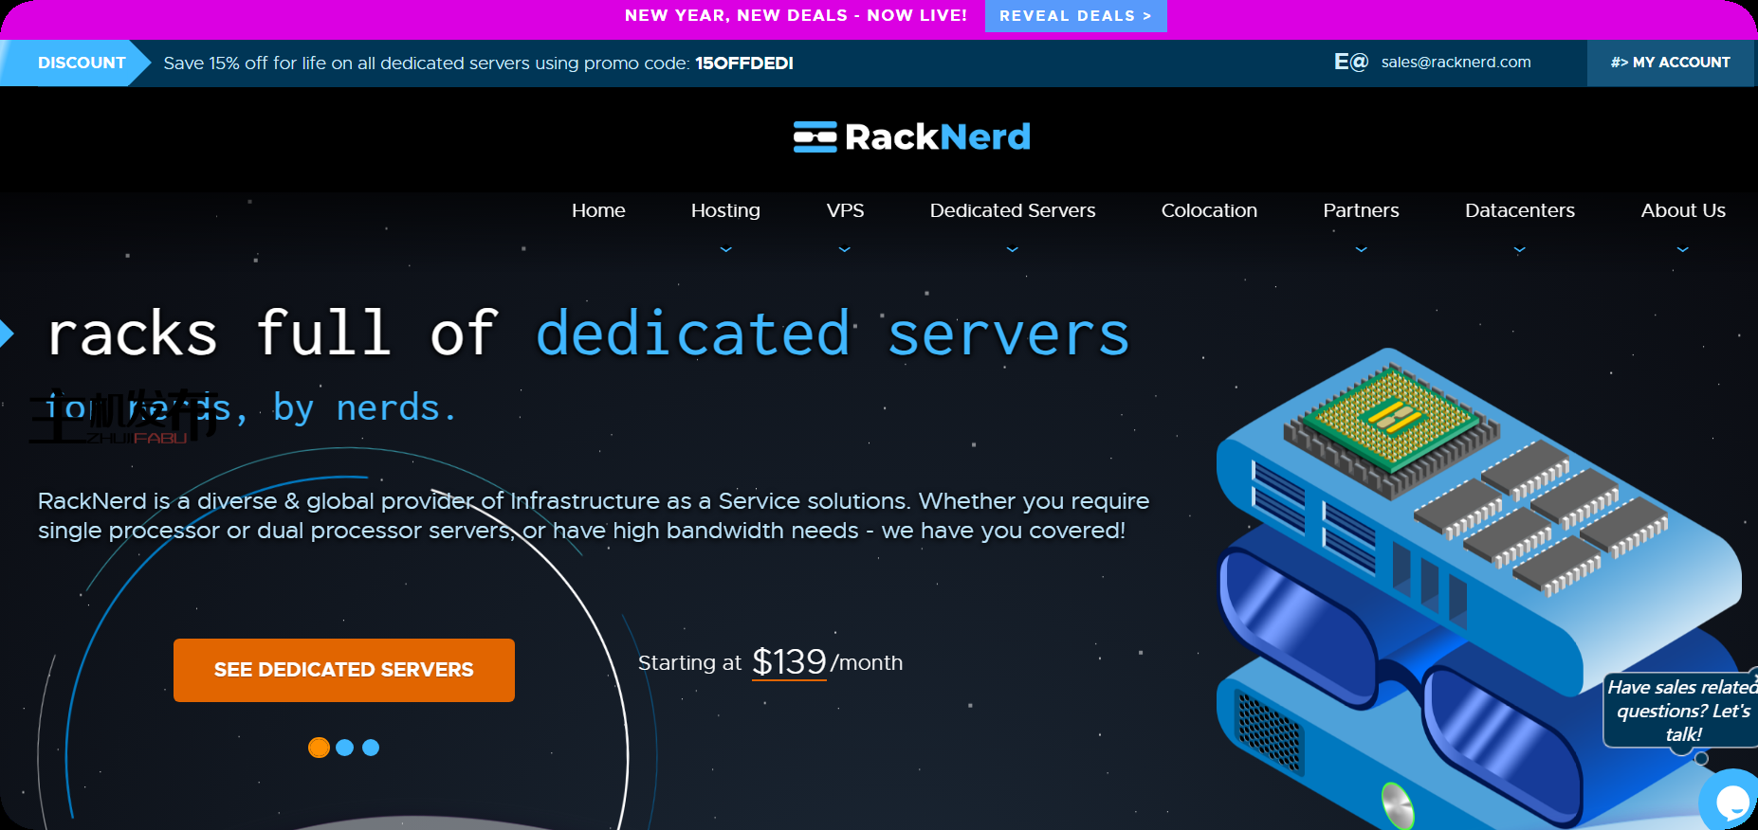Click the RackNerd logo icon
The image size is (1758, 830).
[x=815, y=137]
